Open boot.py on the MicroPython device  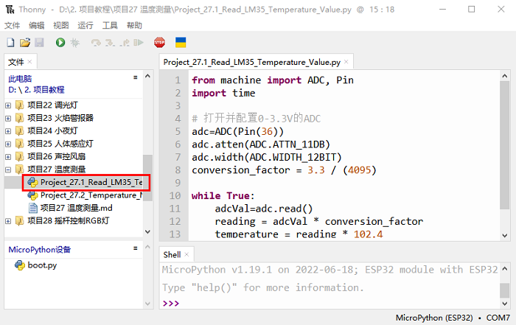point(41,265)
